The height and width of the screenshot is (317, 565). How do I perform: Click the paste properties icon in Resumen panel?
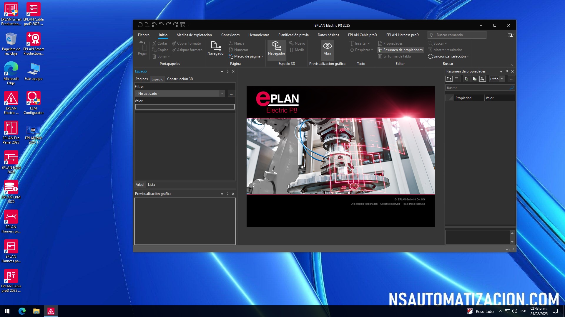point(474,79)
